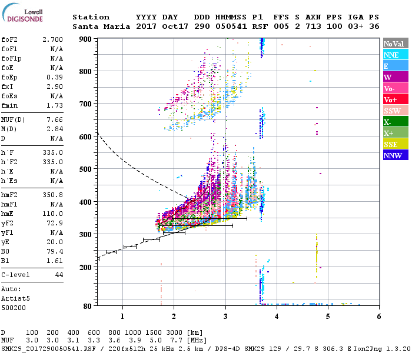Select the Vo- pink legend swatch
Viewport: 412px width, 353px height.
(x=396, y=88)
